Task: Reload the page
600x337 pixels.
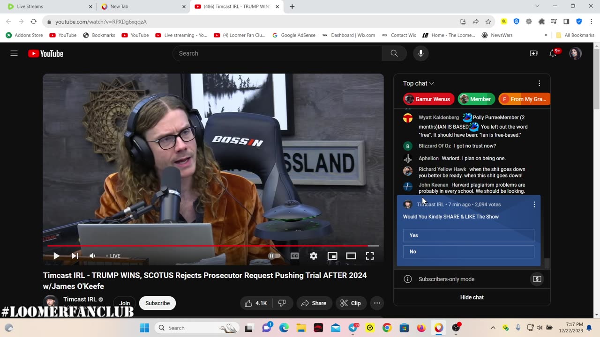Action: tap(33, 22)
